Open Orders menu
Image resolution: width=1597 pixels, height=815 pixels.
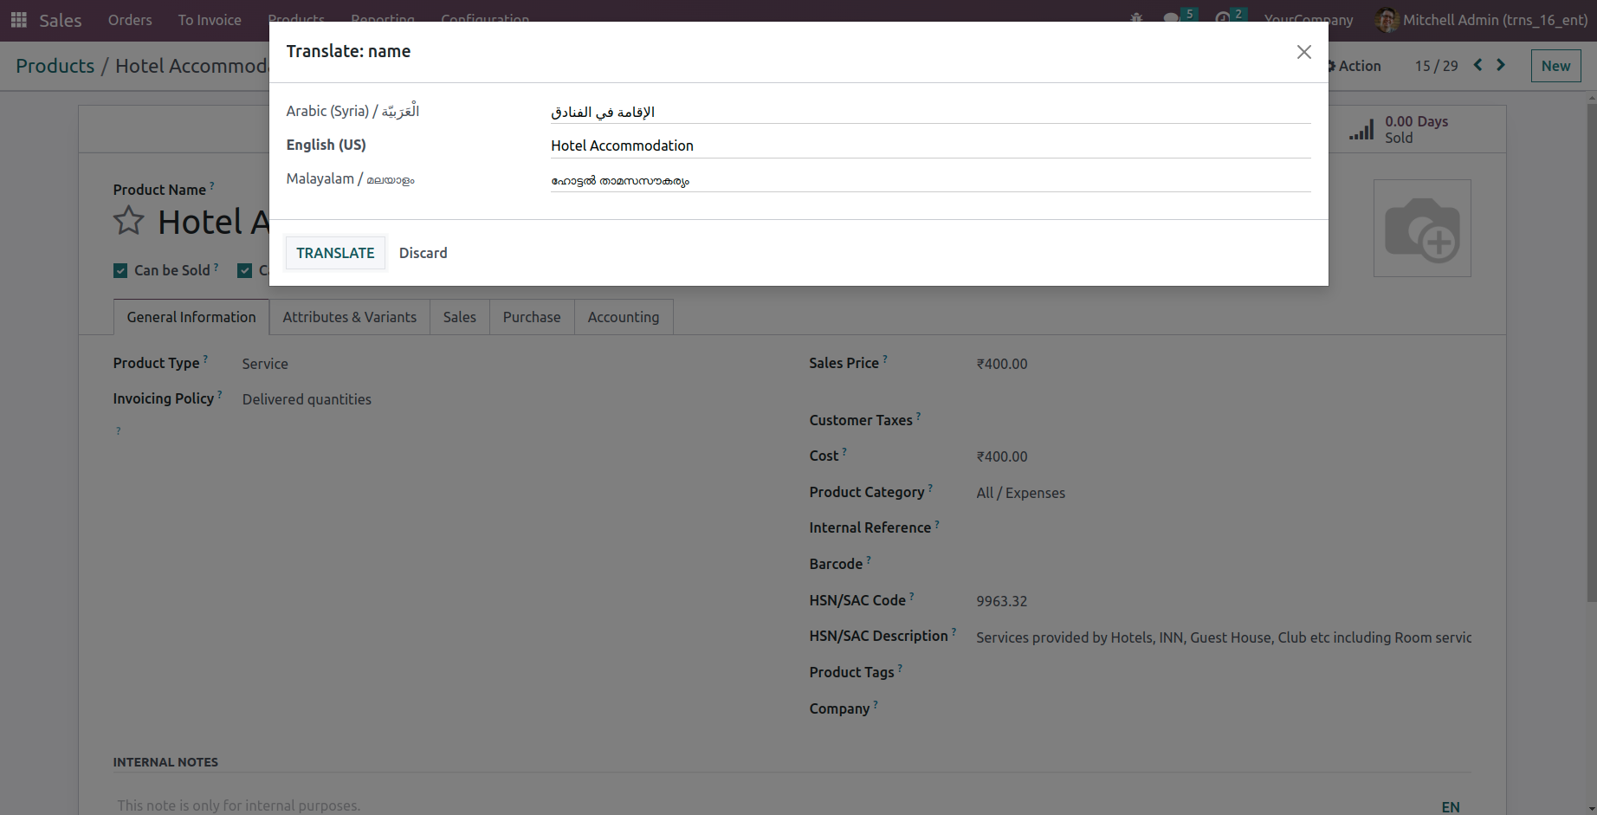pos(130,20)
